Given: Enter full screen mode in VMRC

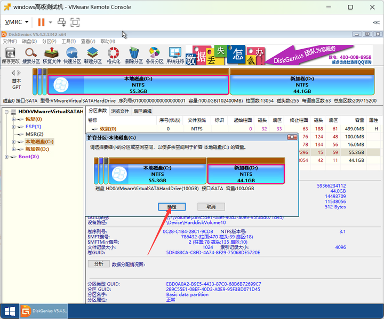Looking at the screenshot, I should [75, 22].
